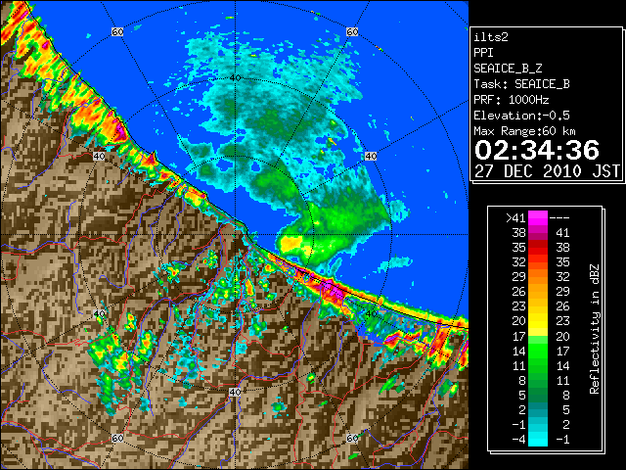Click the 'Task: SEAICE_B' line
This screenshot has height=470, width=626.
[x=521, y=84]
